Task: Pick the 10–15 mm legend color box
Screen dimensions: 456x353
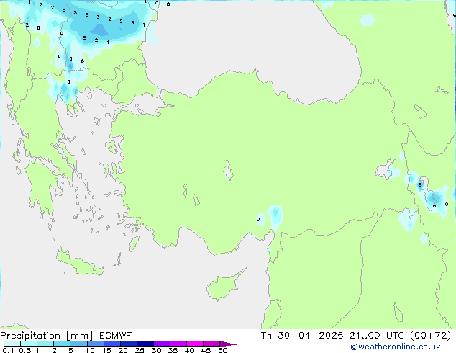Action: (x=96, y=344)
